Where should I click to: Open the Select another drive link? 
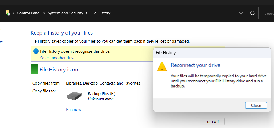58,58
